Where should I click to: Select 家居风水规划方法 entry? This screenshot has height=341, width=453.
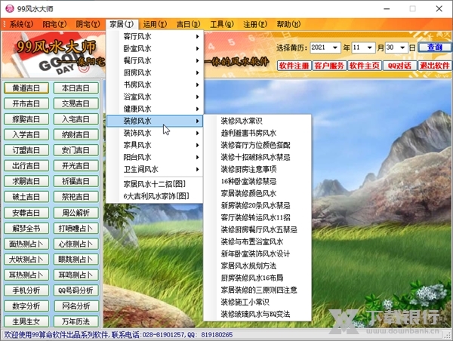coord(257,266)
